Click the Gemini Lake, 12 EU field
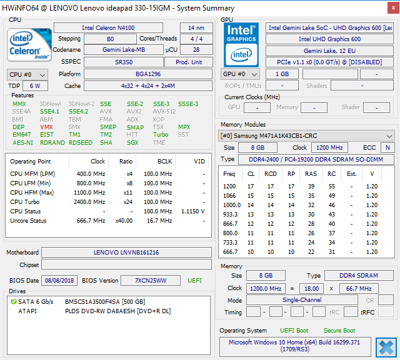The width and height of the screenshot is (400, 360). coord(329,51)
